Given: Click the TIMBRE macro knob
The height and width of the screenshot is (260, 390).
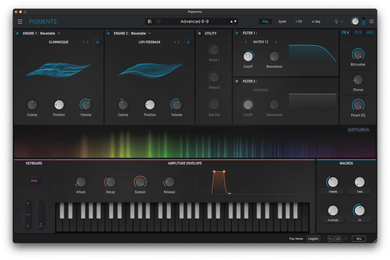Looking at the screenshot, I should click(x=333, y=182).
